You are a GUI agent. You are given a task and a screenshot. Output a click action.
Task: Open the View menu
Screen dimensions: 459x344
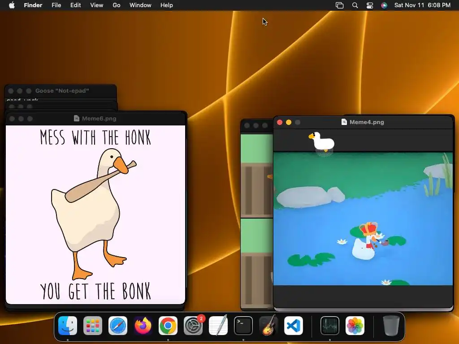point(97,5)
